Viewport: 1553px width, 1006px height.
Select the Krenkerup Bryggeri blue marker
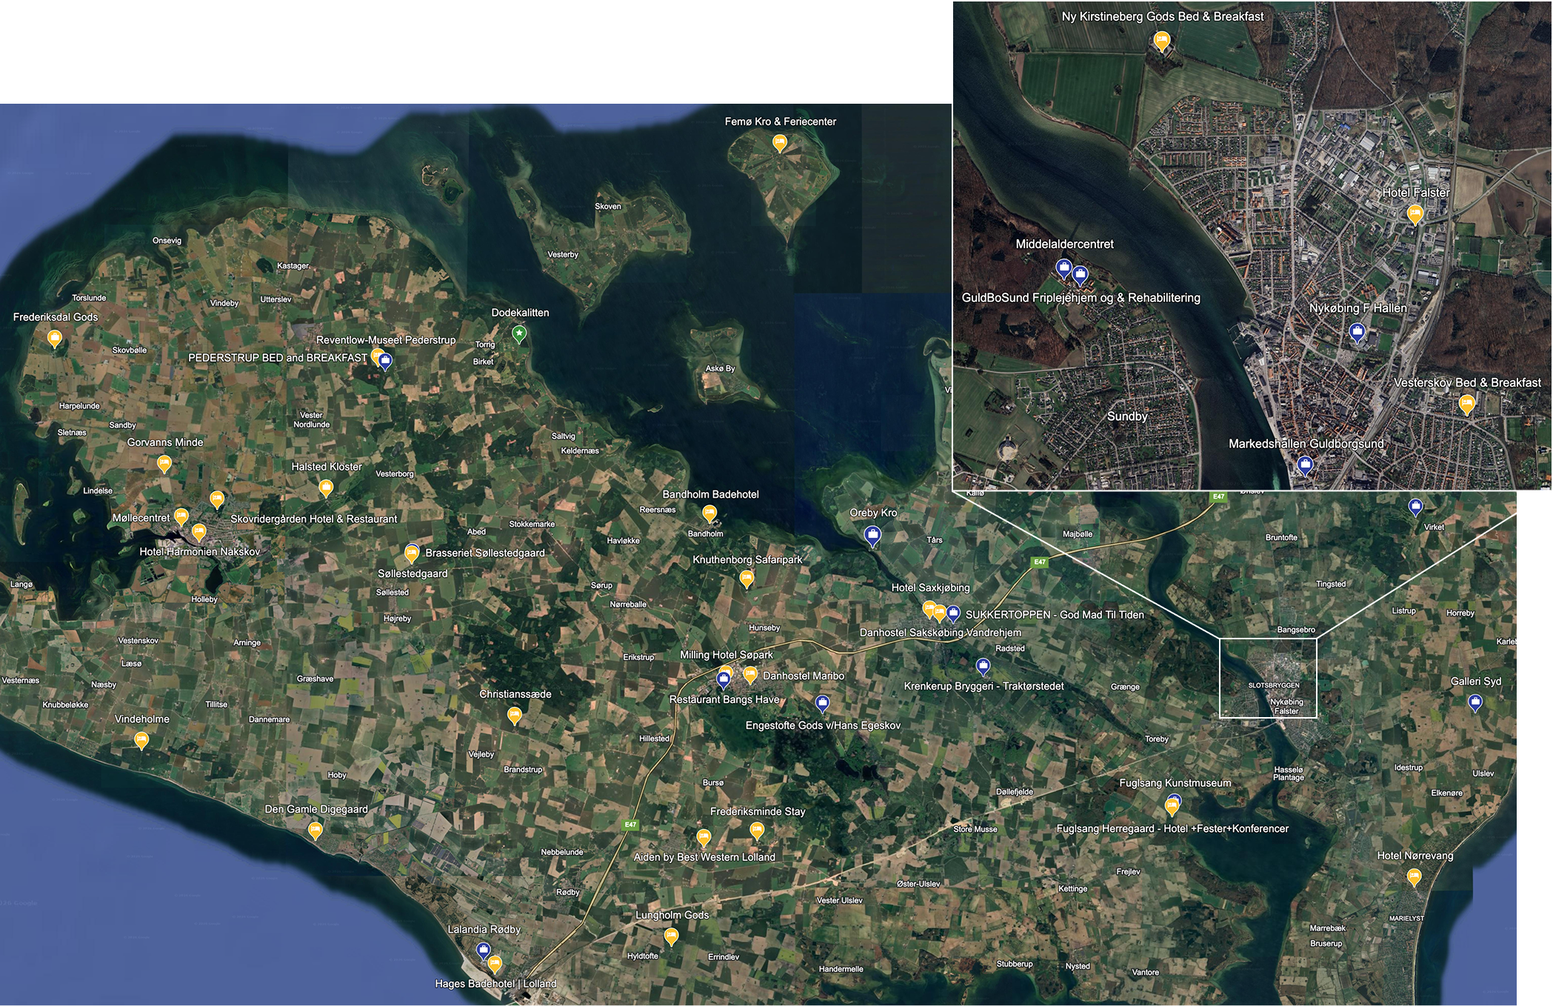(x=983, y=667)
